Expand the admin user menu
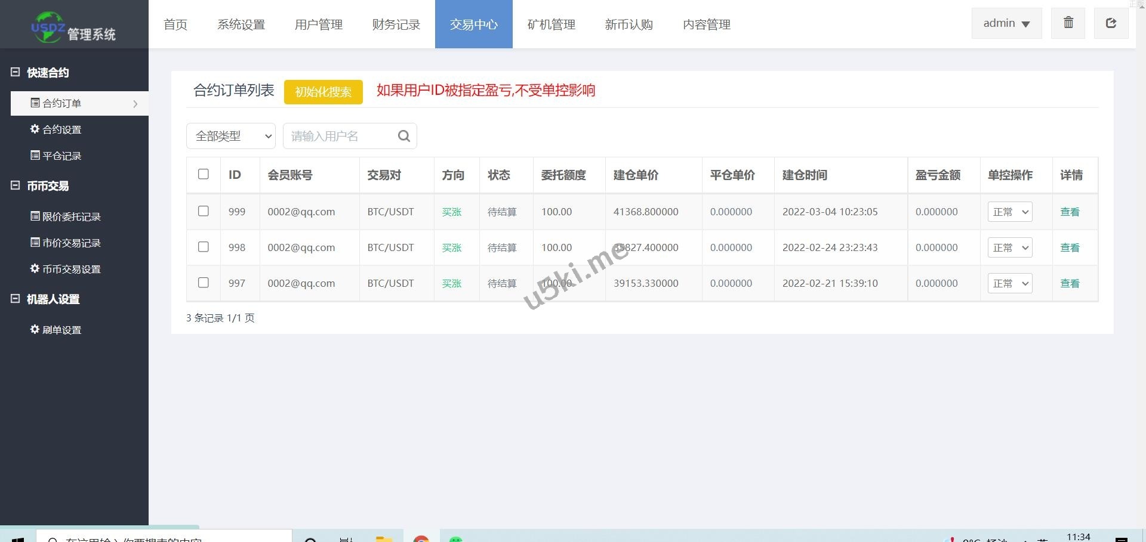Viewport: 1146px width, 542px height. (1006, 24)
